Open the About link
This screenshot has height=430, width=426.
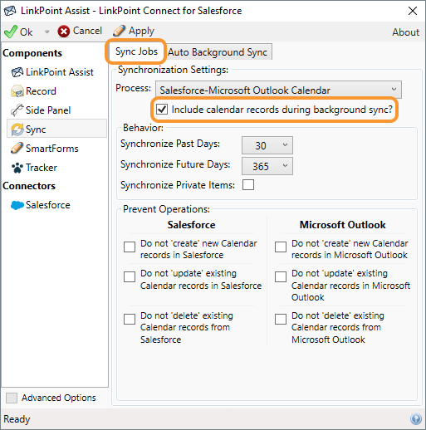click(x=405, y=32)
